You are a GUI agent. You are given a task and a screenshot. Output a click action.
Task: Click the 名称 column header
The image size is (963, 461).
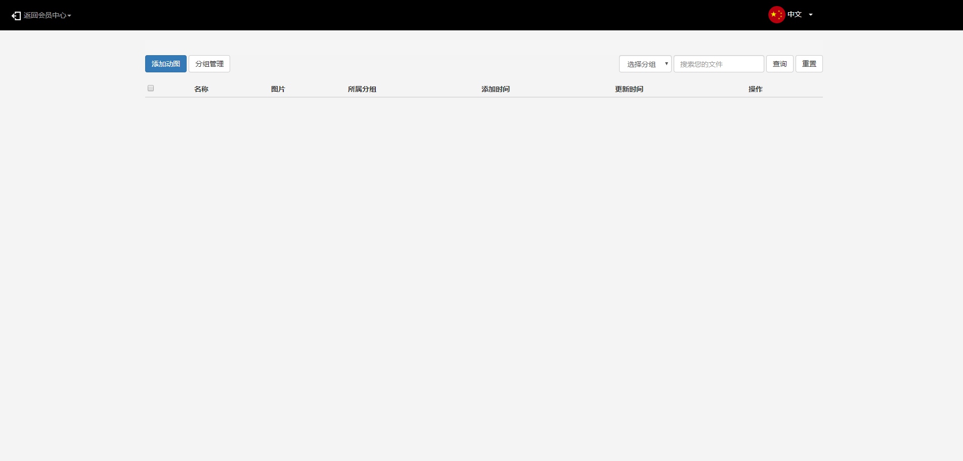pos(201,89)
